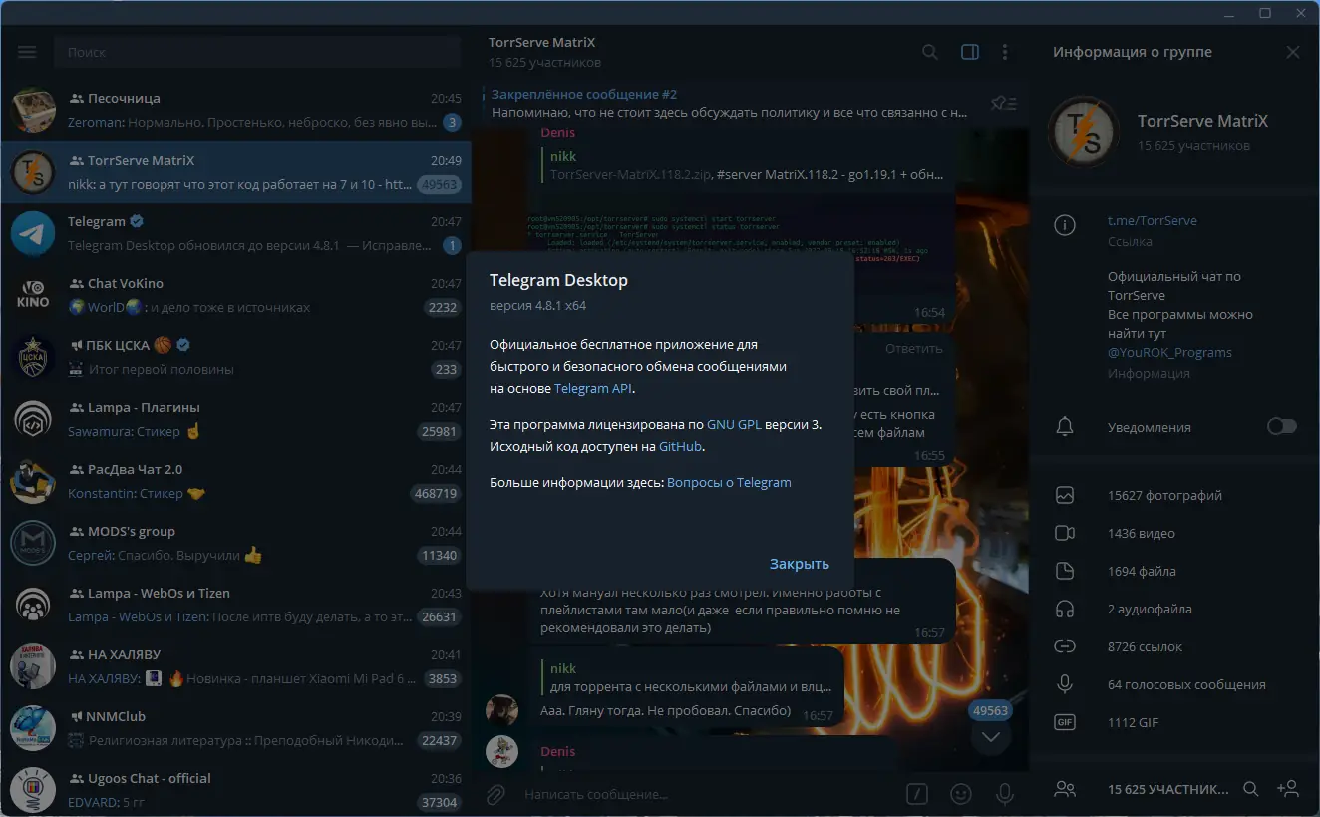Open the 1436 videos section
The height and width of the screenshot is (817, 1320).
[x=1174, y=533]
